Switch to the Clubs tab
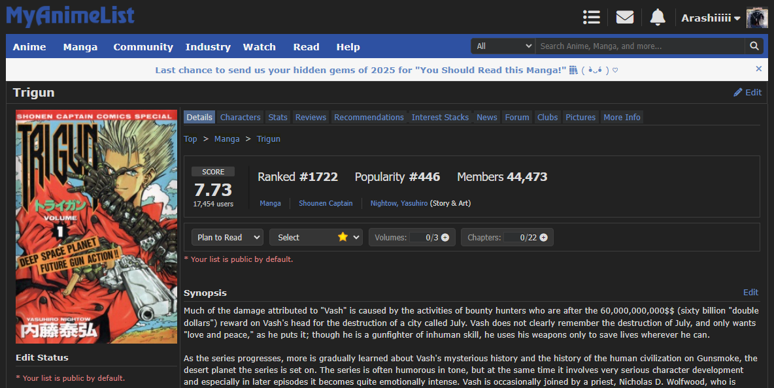Screen dimensions: 774x388 click(547, 117)
